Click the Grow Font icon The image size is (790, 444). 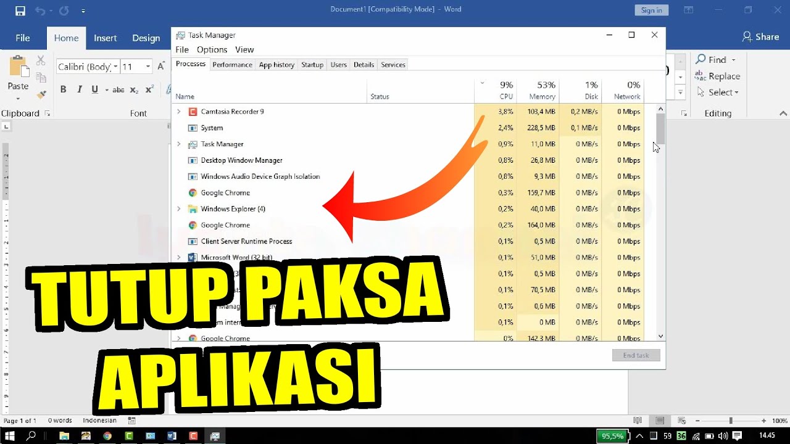click(161, 66)
